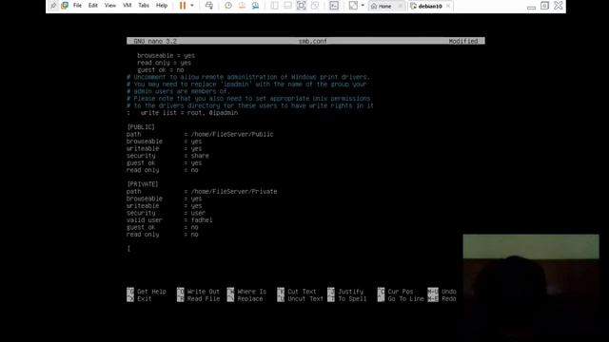Click the Write Out shortcut label
Screen dimensions: 609x342
coord(203,292)
